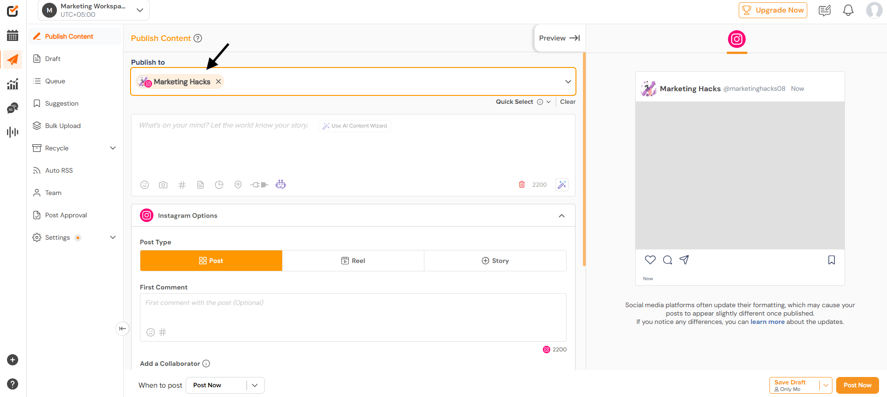The height and width of the screenshot is (397, 887).
Task: Click the help icon beside Publish Content
Action: (x=198, y=38)
